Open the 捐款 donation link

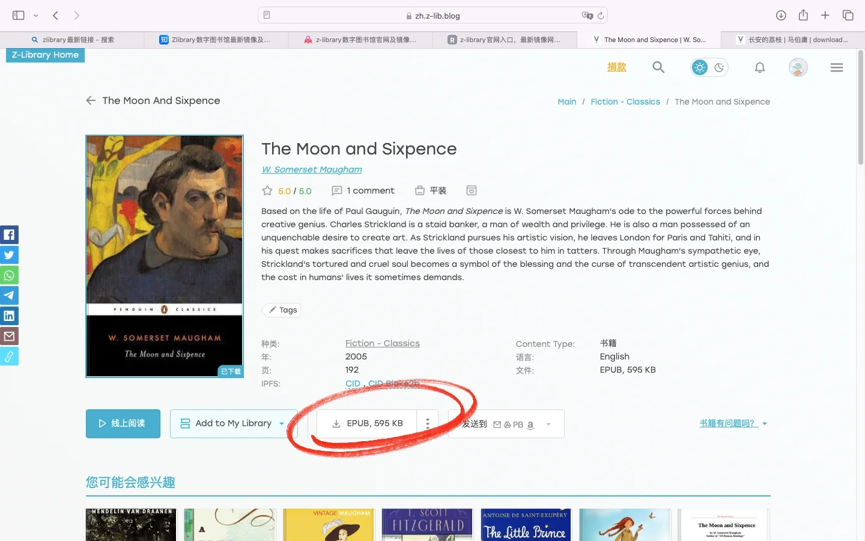(x=617, y=67)
